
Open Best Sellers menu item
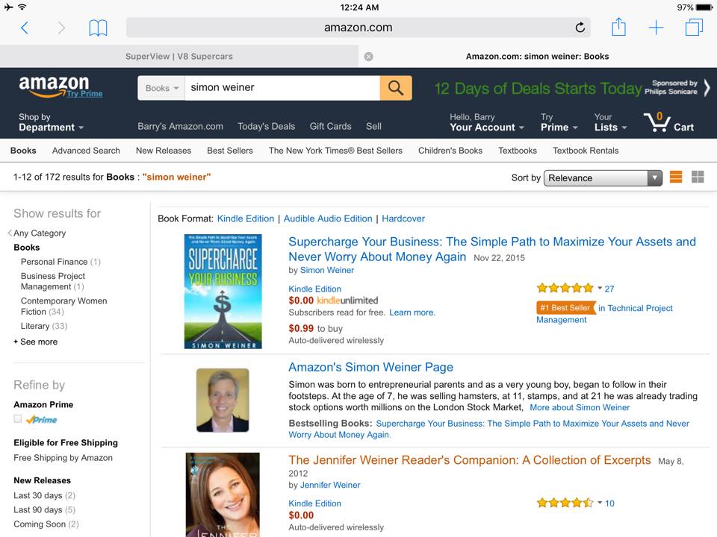tap(229, 151)
